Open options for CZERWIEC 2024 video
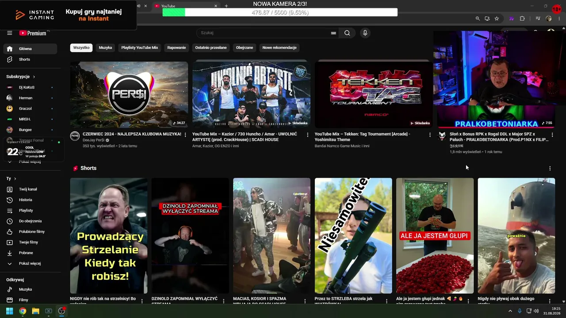This screenshot has height=318, width=566. [185, 135]
